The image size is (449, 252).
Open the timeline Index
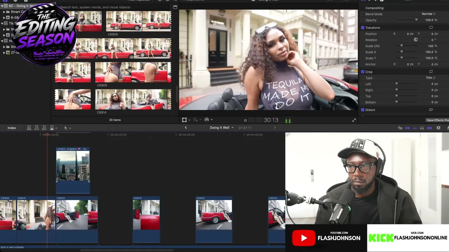[12, 128]
